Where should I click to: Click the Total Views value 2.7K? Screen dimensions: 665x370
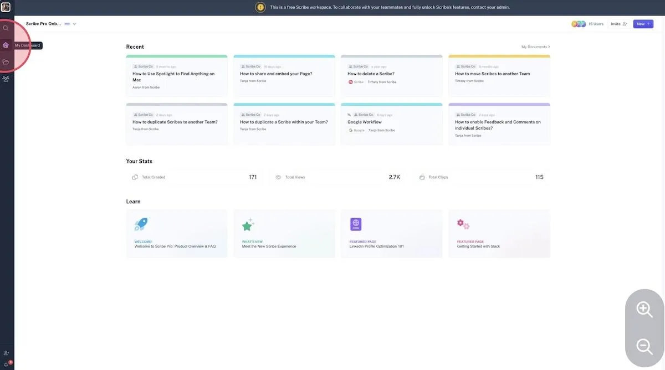pos(395,177)
